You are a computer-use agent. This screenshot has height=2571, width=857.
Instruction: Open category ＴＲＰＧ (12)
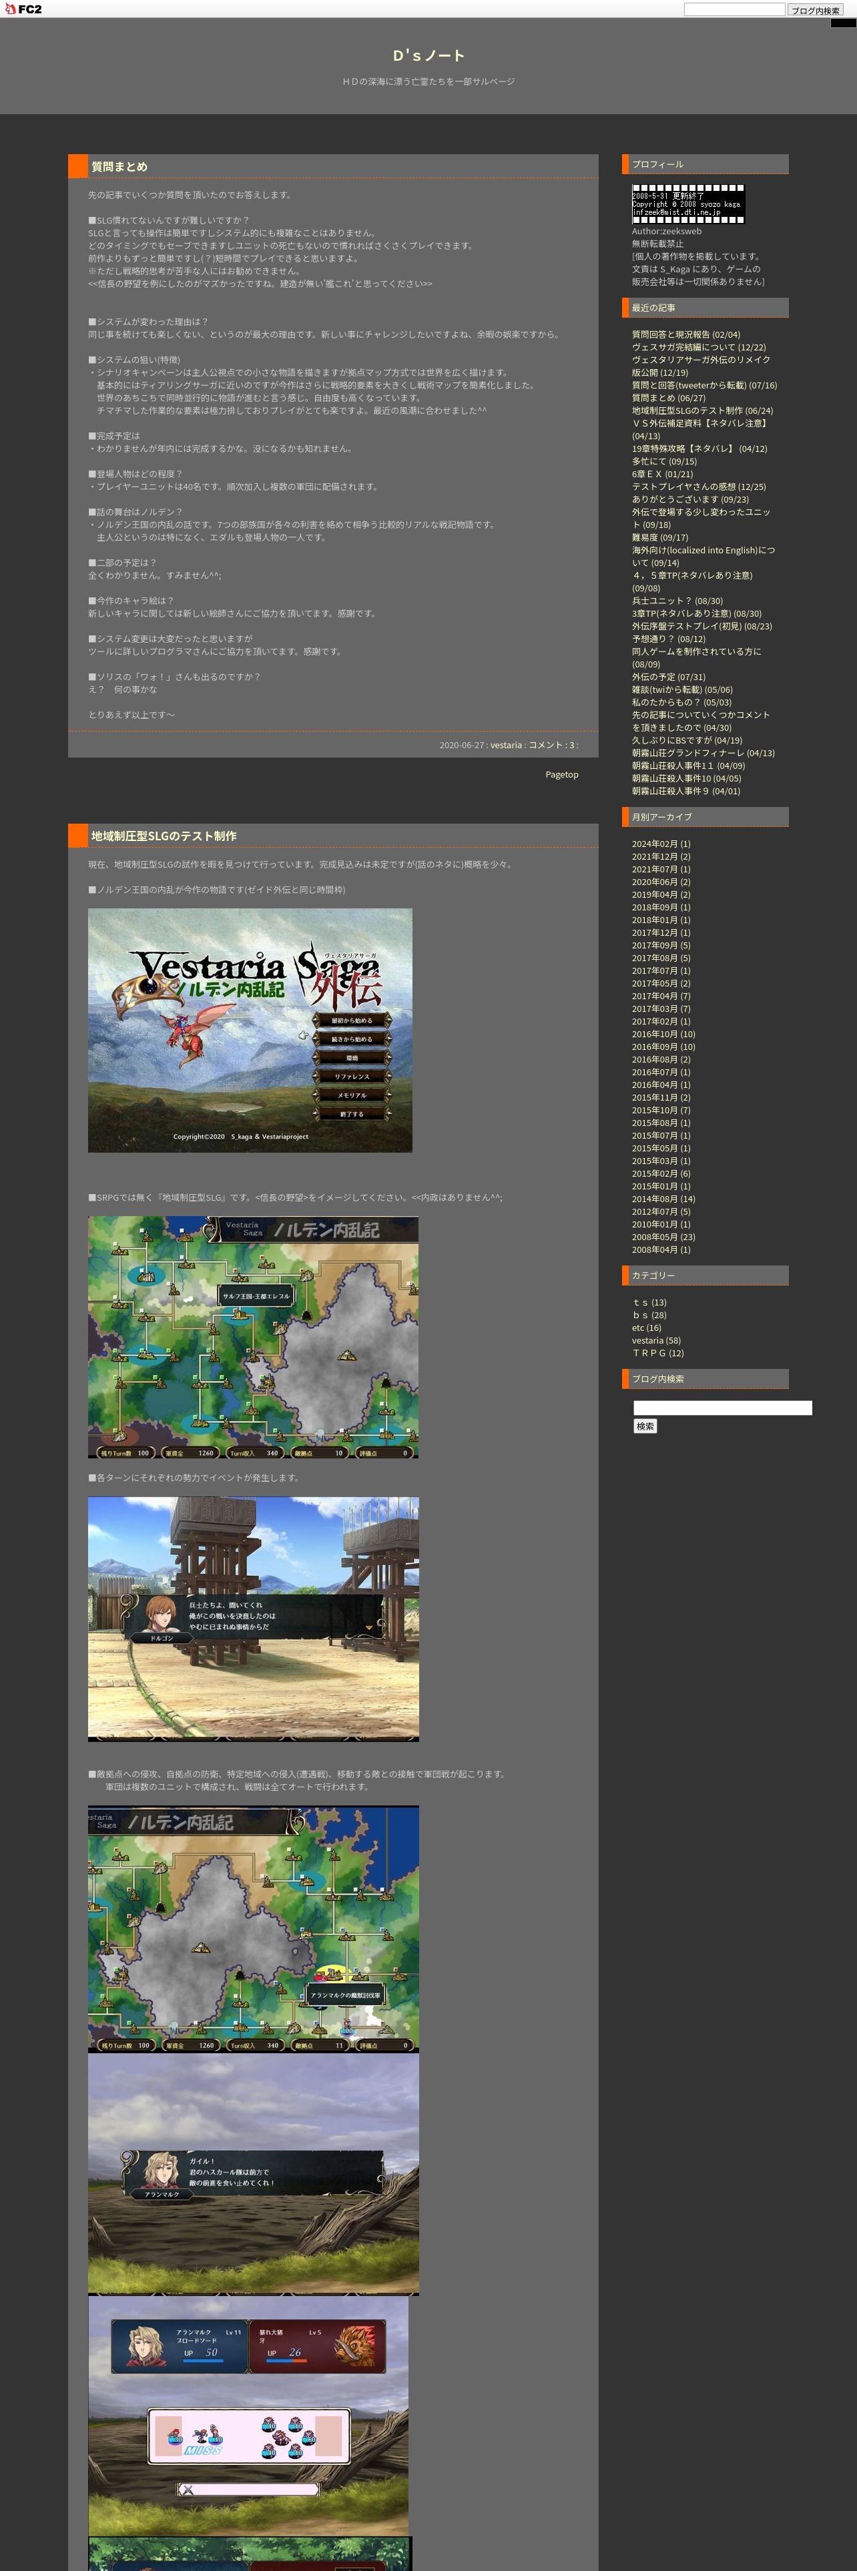(x=657, y=1354)
